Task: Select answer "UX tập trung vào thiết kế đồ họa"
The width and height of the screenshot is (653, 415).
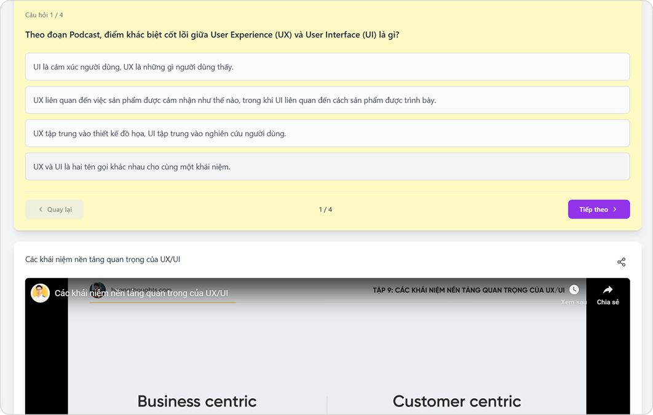Action: click(327, 133)
